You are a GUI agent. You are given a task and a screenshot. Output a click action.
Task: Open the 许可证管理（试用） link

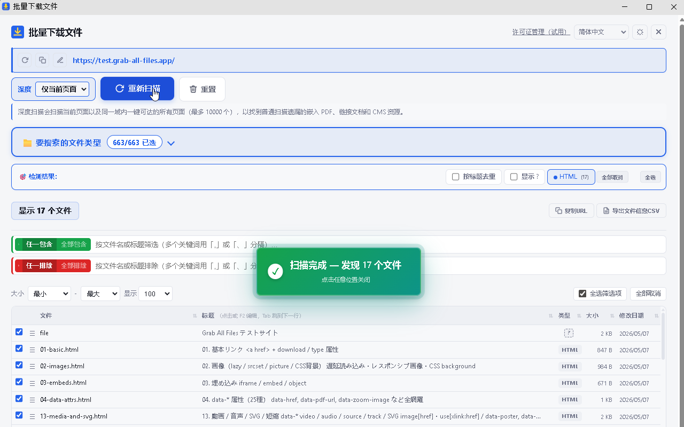pos(541,32)
